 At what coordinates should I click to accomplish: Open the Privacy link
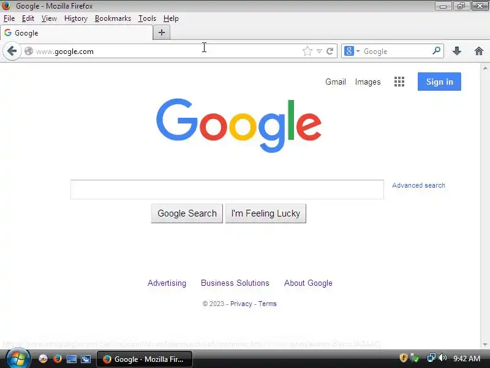coord(241,304)
